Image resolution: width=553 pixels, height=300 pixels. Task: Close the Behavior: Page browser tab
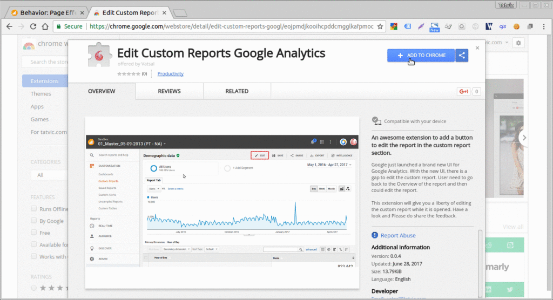(82, 13)
